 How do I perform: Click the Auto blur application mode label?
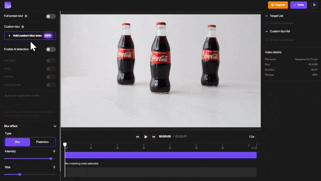point(22,96)
